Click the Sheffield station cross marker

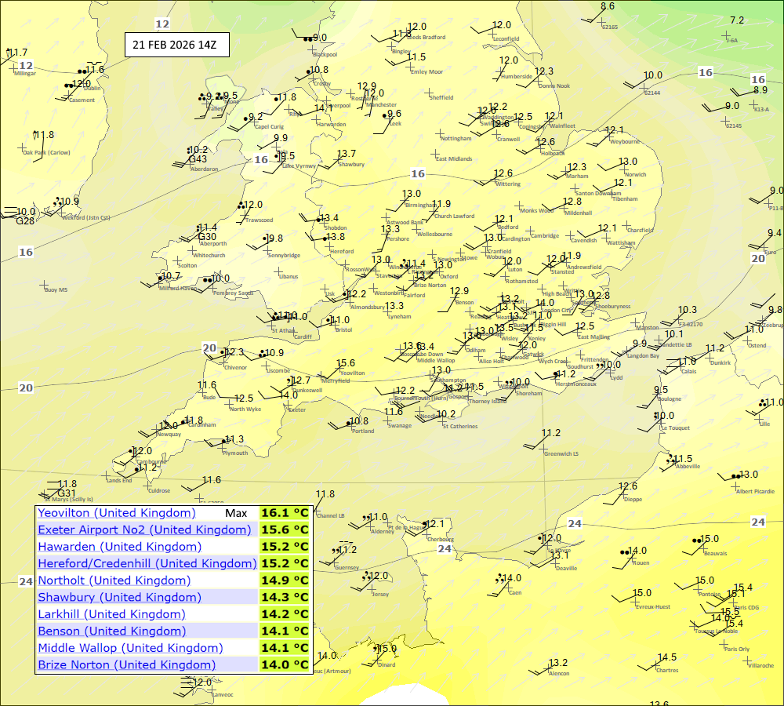click(430, 93)
